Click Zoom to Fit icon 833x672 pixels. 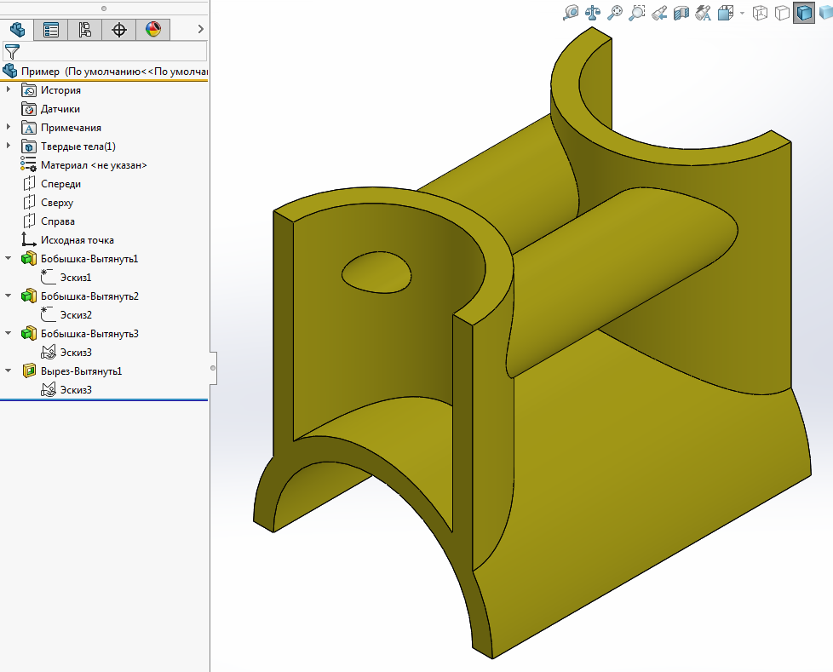pyautogui.click(x=615, y=13)
